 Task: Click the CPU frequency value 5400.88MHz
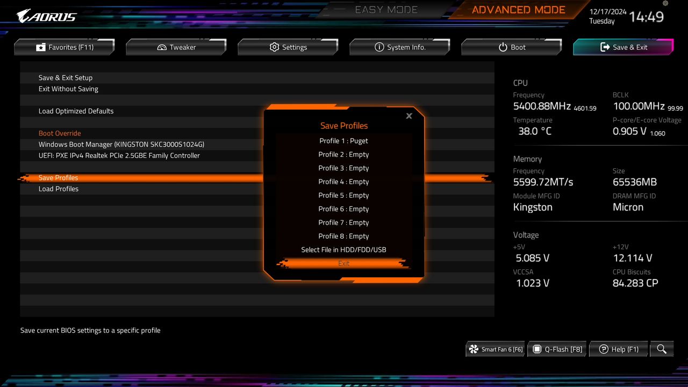point(542,106)
